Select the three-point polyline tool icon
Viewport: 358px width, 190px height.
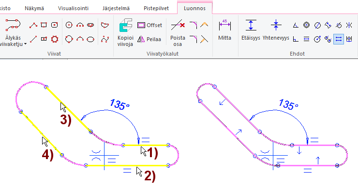click(33, 25)
